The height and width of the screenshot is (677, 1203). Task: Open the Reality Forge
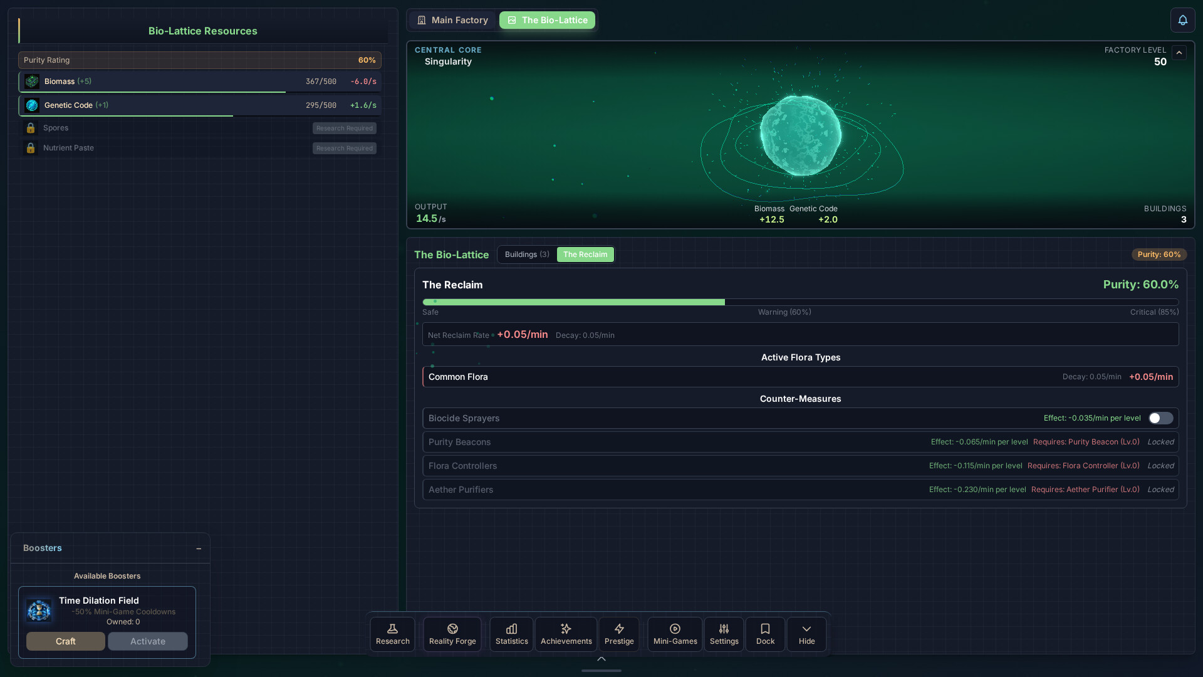tap(452, 634)
